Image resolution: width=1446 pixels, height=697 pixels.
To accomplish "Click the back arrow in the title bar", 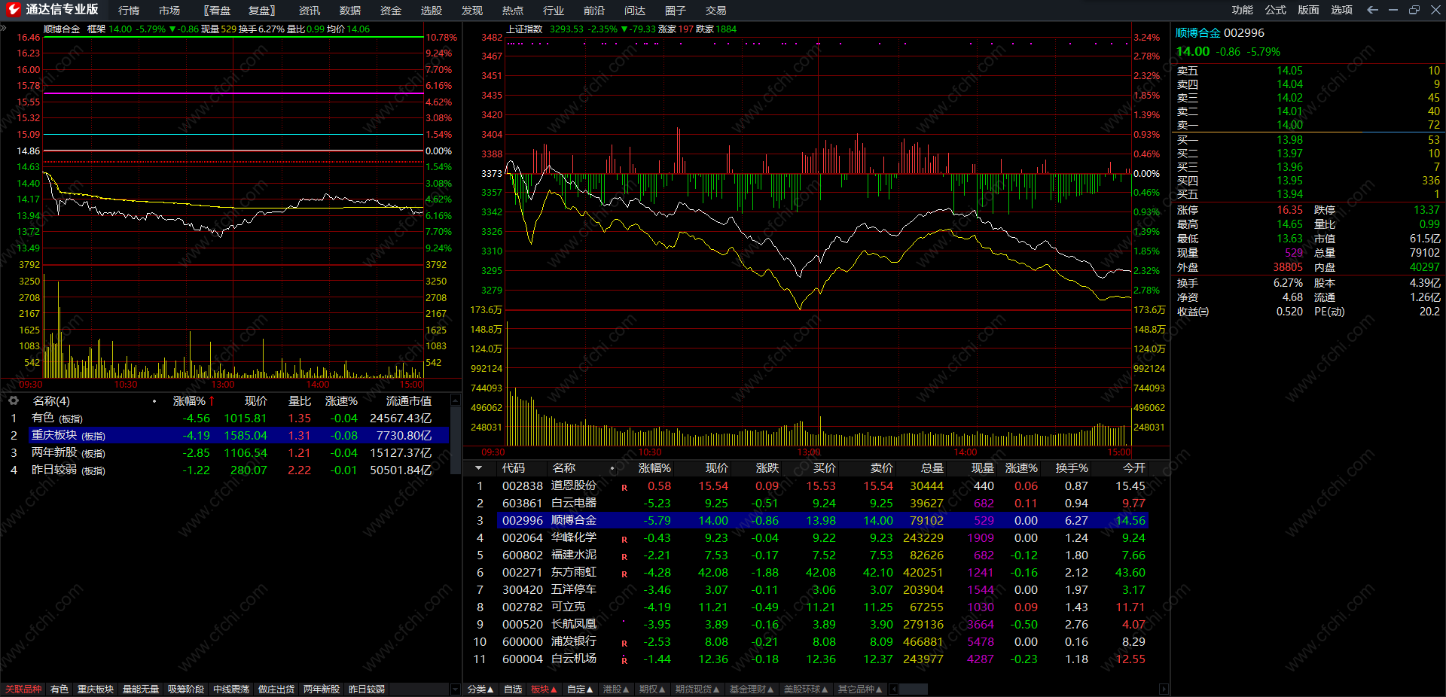I will 1372,10.
